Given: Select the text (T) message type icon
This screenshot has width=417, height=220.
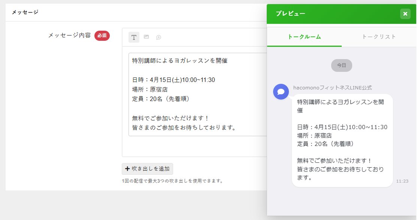Looking at the screenshot, I should 134,37.
